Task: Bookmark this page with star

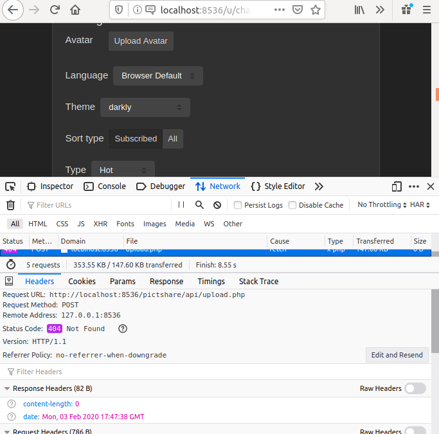Action: 316,10
